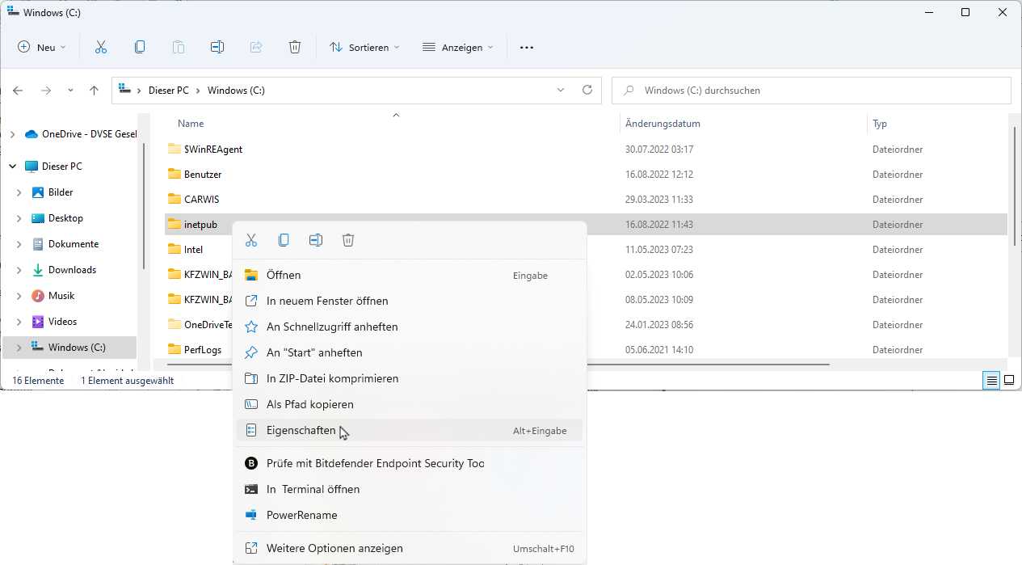Click the date 02.05.2023 10:06
This screenshot has height=565, width=1022.
(x=659, y=275)
